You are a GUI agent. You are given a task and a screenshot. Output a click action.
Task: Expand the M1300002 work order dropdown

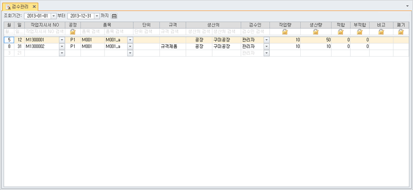tap(62, 46)
